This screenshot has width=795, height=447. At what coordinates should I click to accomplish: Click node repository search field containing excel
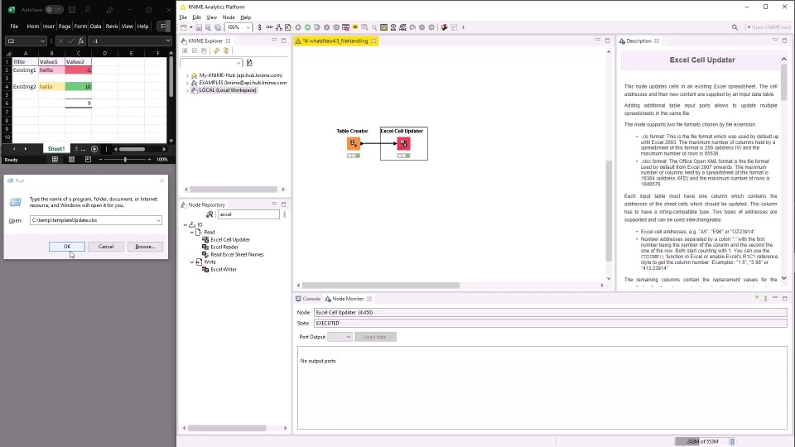[x=248, y=214]
